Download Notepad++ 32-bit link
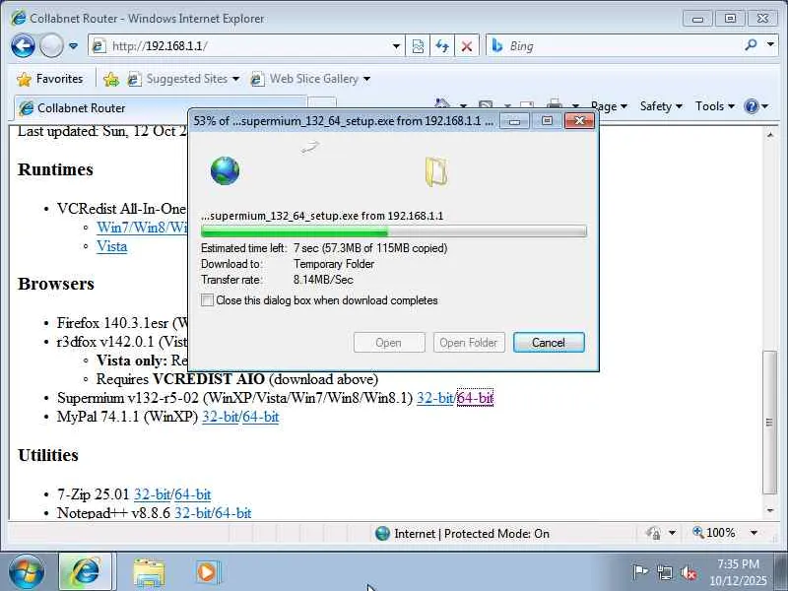The width and height of the screenshot is (788, 591). [193, 513]
